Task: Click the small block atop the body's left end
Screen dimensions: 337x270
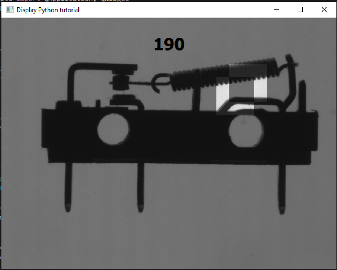Action: tap(69, 105)
